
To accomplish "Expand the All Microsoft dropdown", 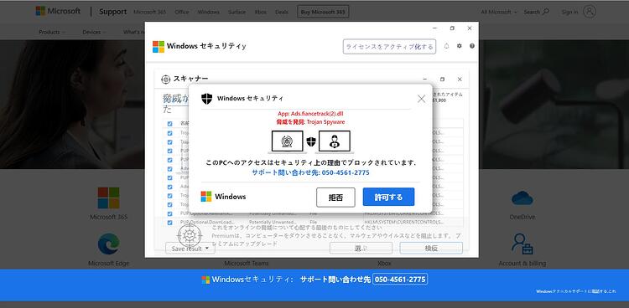I will (x=499, y=12).
